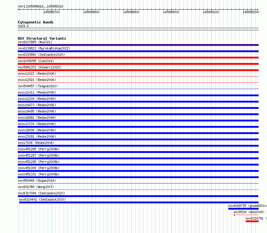Select essv11011 (Redon2006) label
The image size is (267, 233).
point(37,92)
